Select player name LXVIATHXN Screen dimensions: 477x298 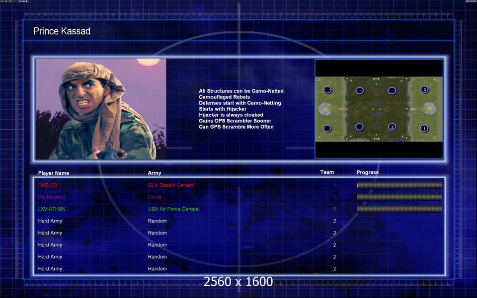coord(52,209)
